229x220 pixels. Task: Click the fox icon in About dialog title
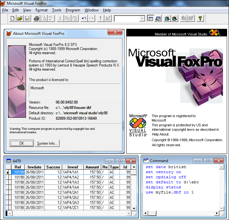[9, 34]
